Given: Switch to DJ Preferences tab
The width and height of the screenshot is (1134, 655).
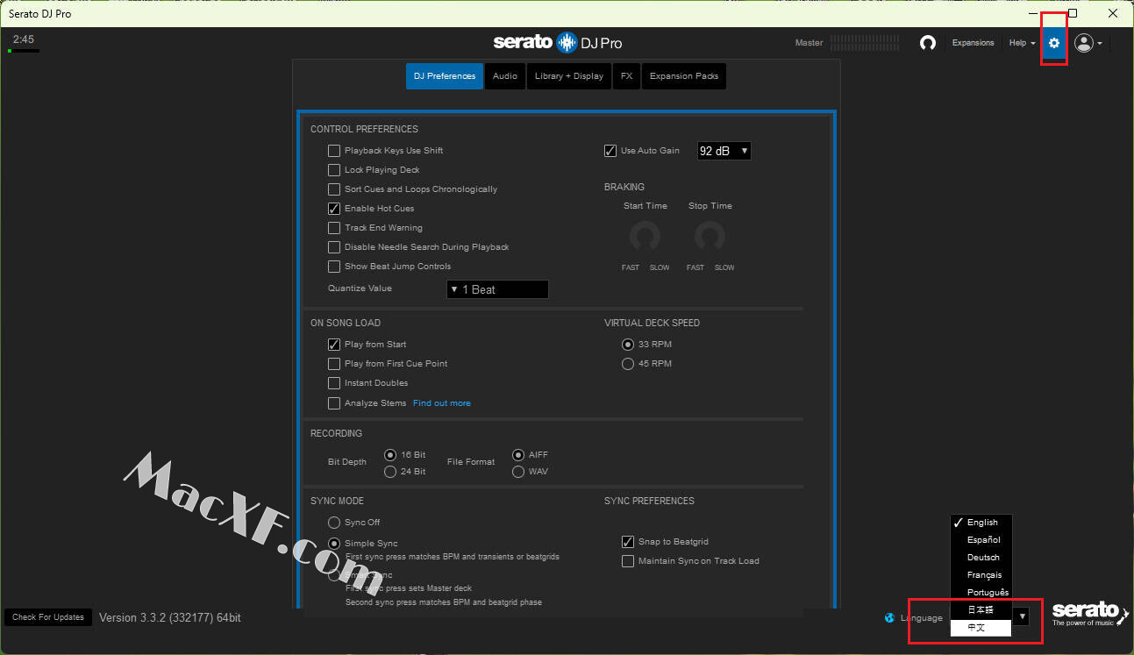Looking at the screenshot, I should click(445, 76).
